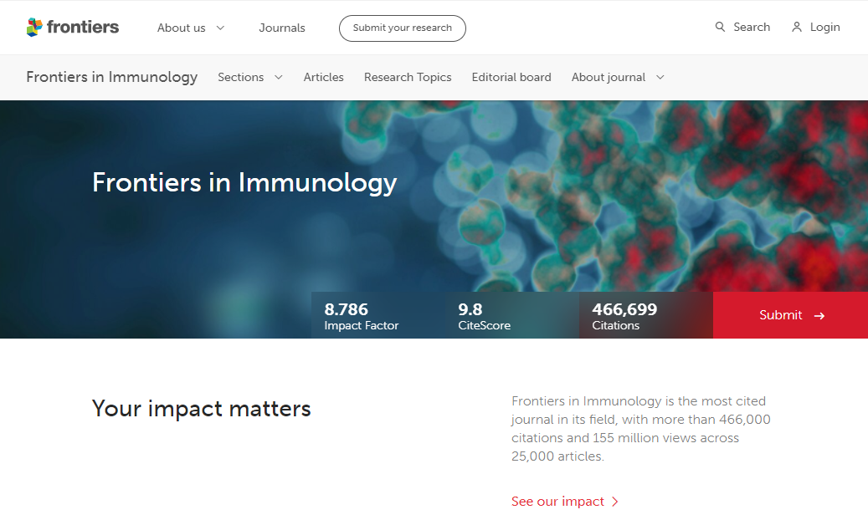The image size is (868, 525).
Task: Click the 9.8 CiteScore metric
Action: coord(484,316)
